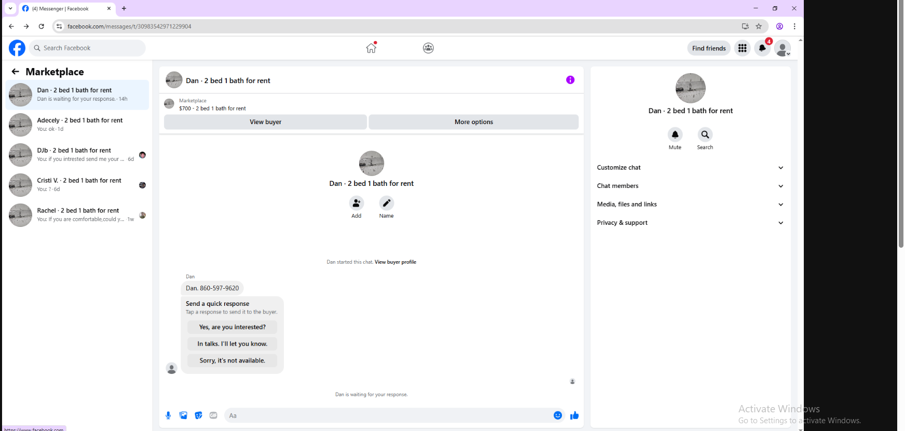Open the chat header listing thumbnail

click(174, 80)
